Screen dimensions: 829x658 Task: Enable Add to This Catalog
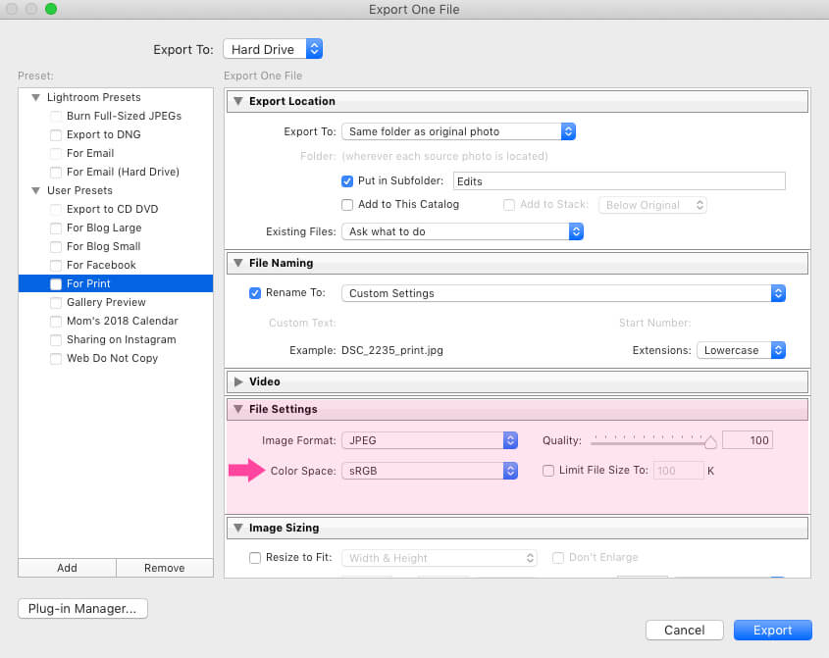tap(347, 205)
